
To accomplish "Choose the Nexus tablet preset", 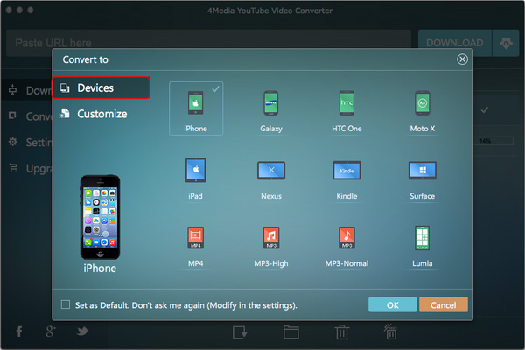I will (x=271, y=172).
